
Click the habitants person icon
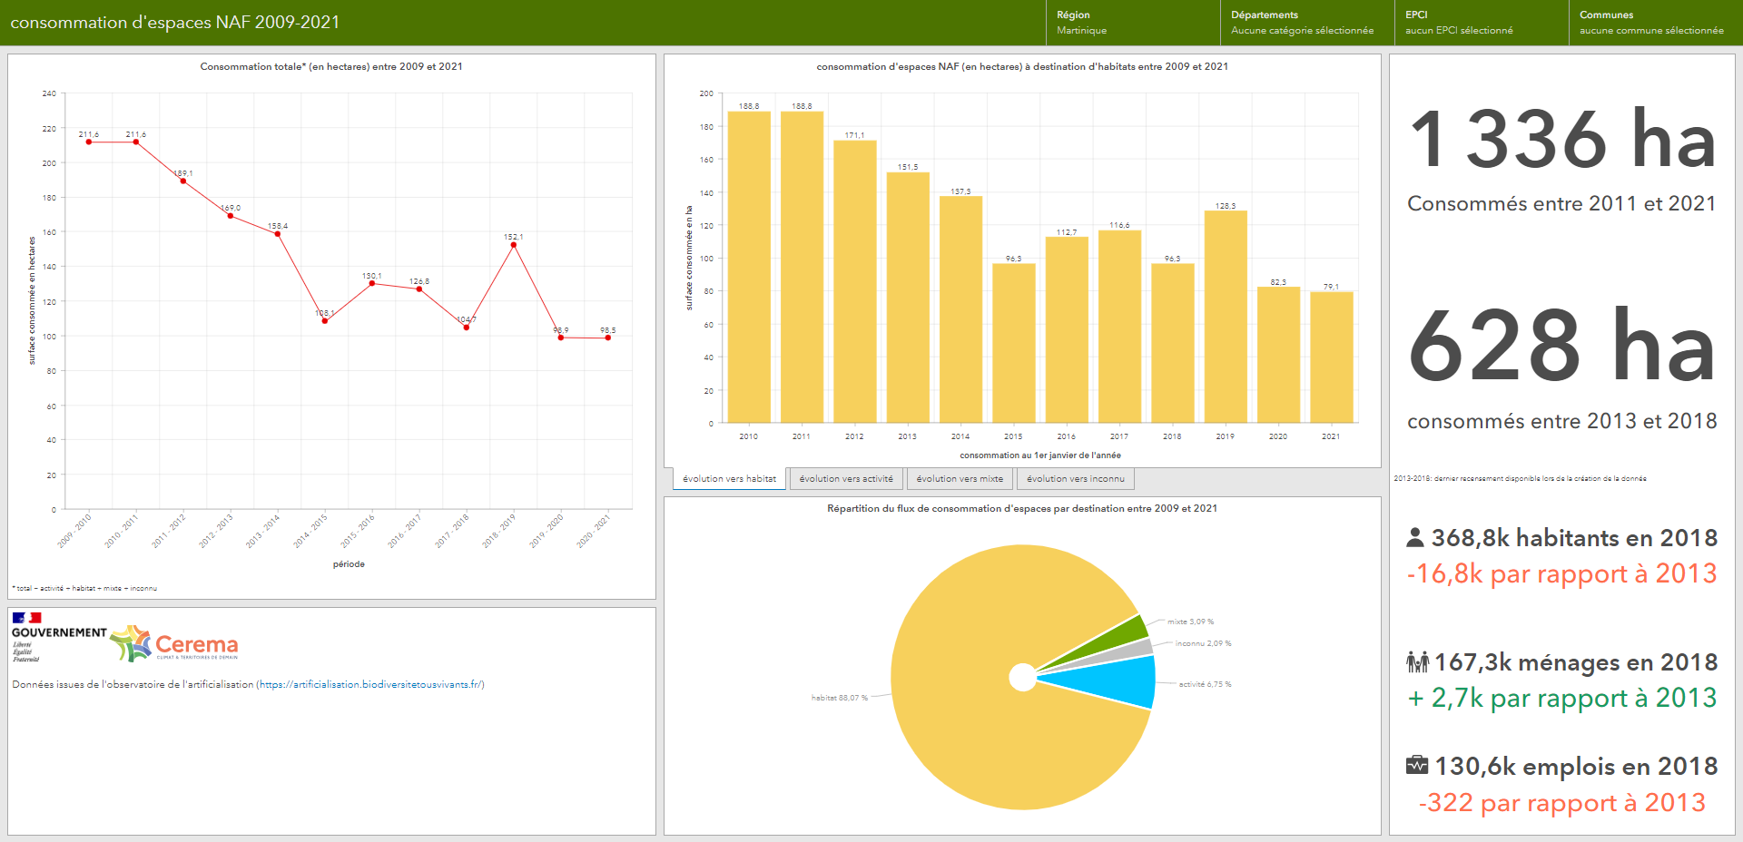tap(1414, 538)
